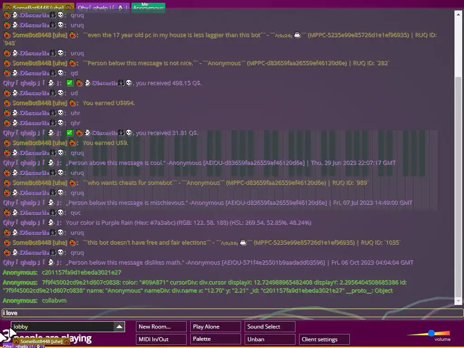Click Anonymous message 'c201157fa9d1ebeda3021e27'
The image size is (464, 348).
[x=82, y=272]
